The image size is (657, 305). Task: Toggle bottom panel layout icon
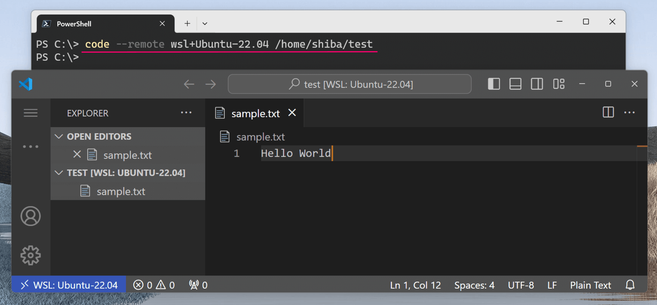(515, 84)
